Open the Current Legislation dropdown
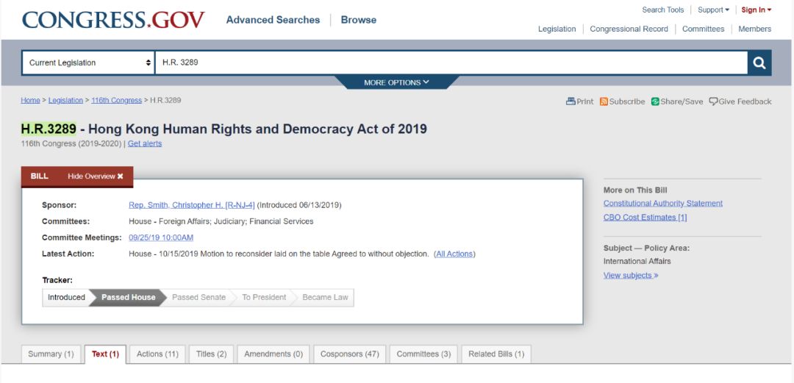Screen dimensions: 794x383 coord(88,63)
